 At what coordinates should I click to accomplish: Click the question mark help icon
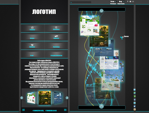tap(128, 1)
